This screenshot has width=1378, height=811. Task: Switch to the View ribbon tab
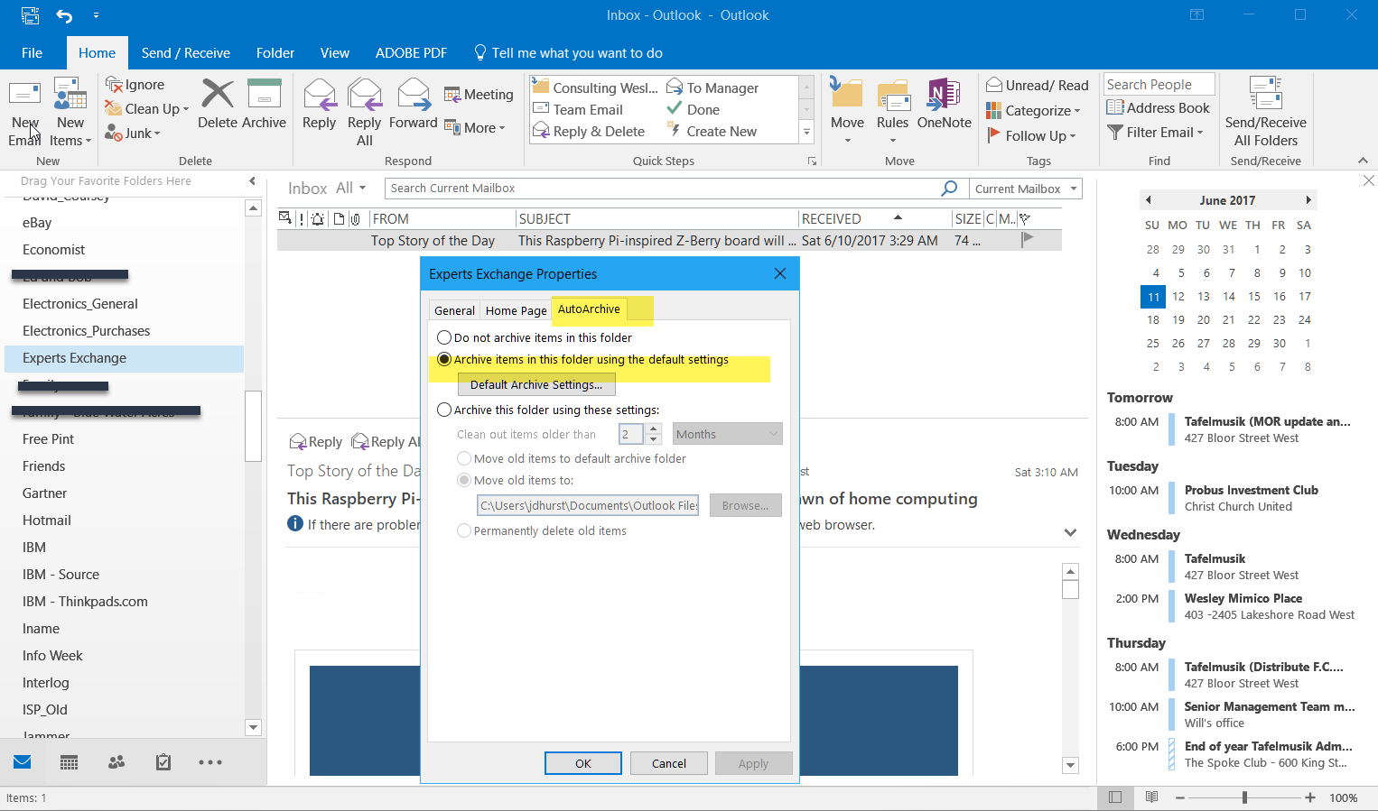point(334,52)
